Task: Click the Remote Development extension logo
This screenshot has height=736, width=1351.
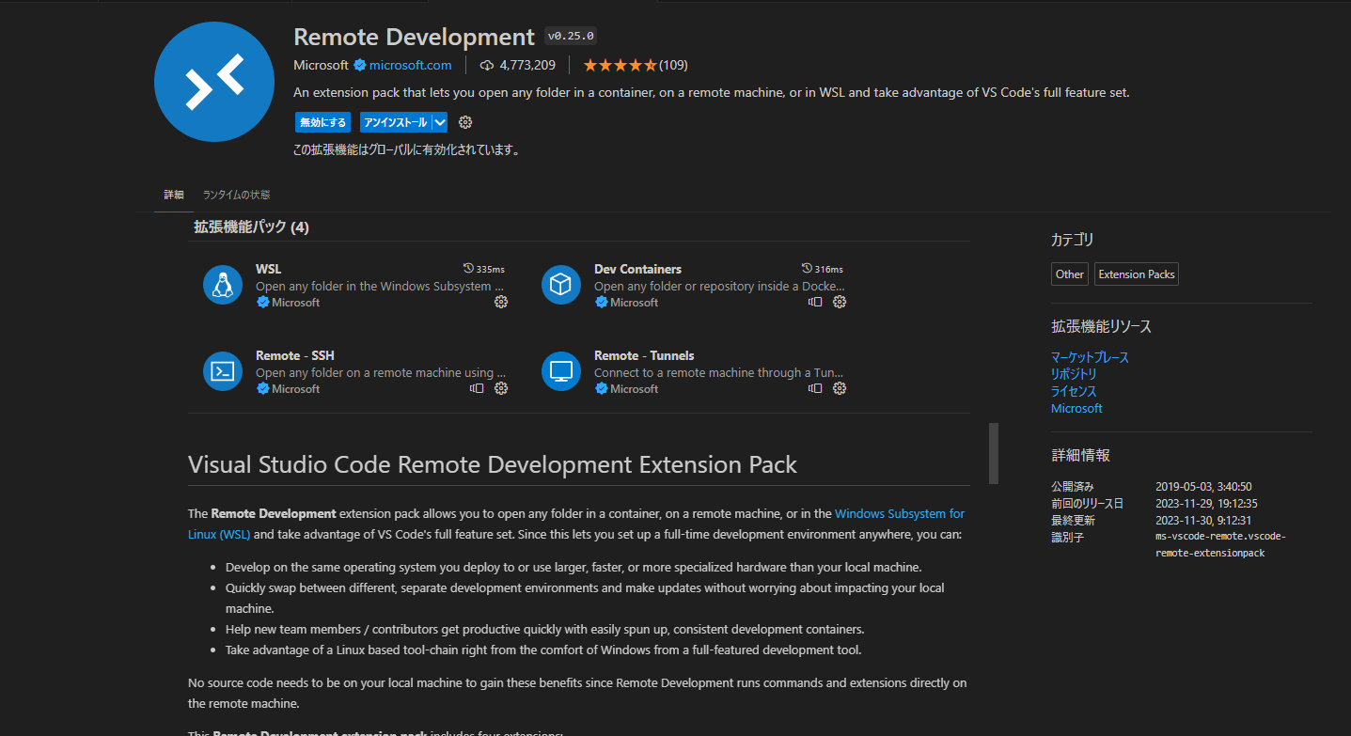Action: coord(213,82)
